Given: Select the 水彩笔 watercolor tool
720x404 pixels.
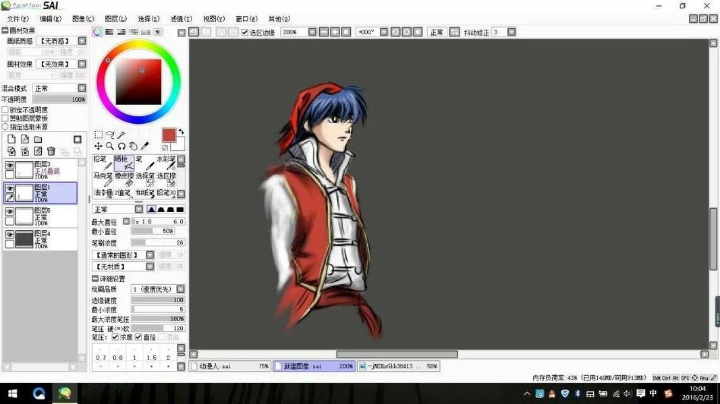Looking at the screenshot, I should tap(166, 163).
